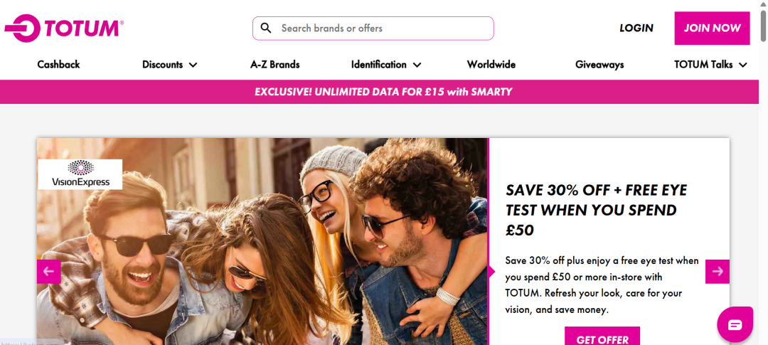The image size is (768, 345).
Task: Click the Vision Express promo image
Action: [x=262, y=241]
